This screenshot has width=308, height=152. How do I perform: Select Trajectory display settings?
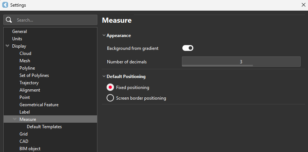pos(30,83)
